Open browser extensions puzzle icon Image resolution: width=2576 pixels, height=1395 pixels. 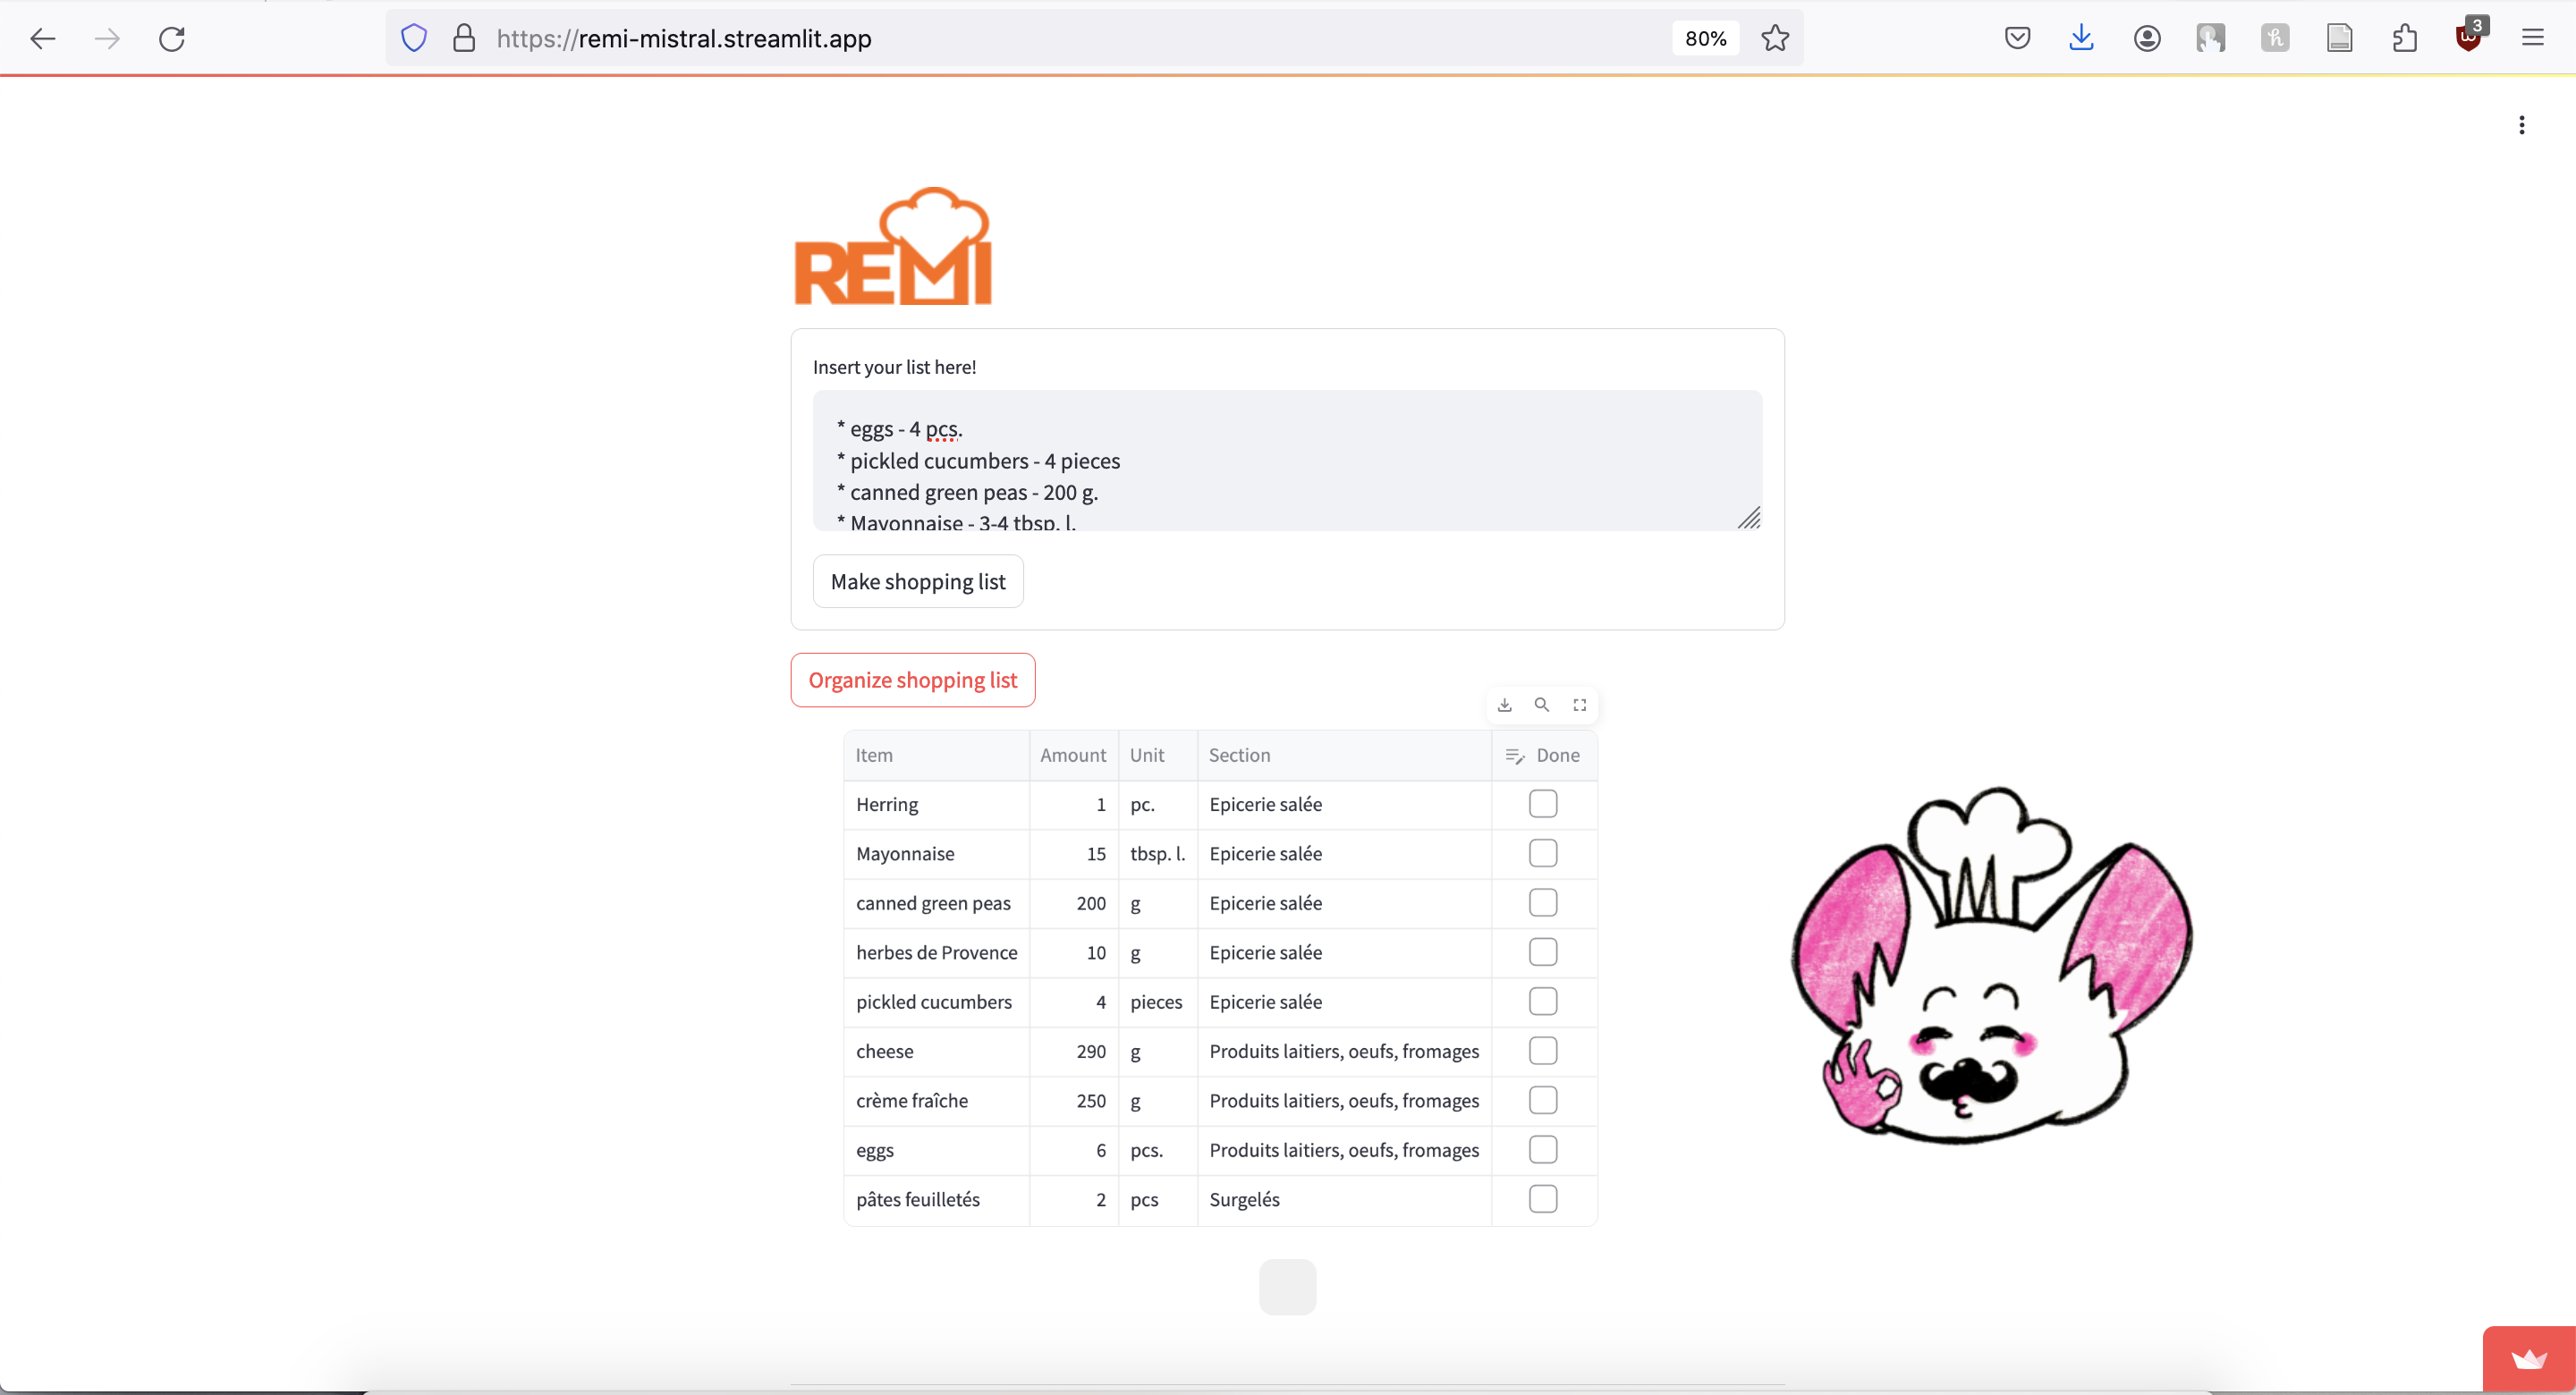click(x=2404, y=39)
